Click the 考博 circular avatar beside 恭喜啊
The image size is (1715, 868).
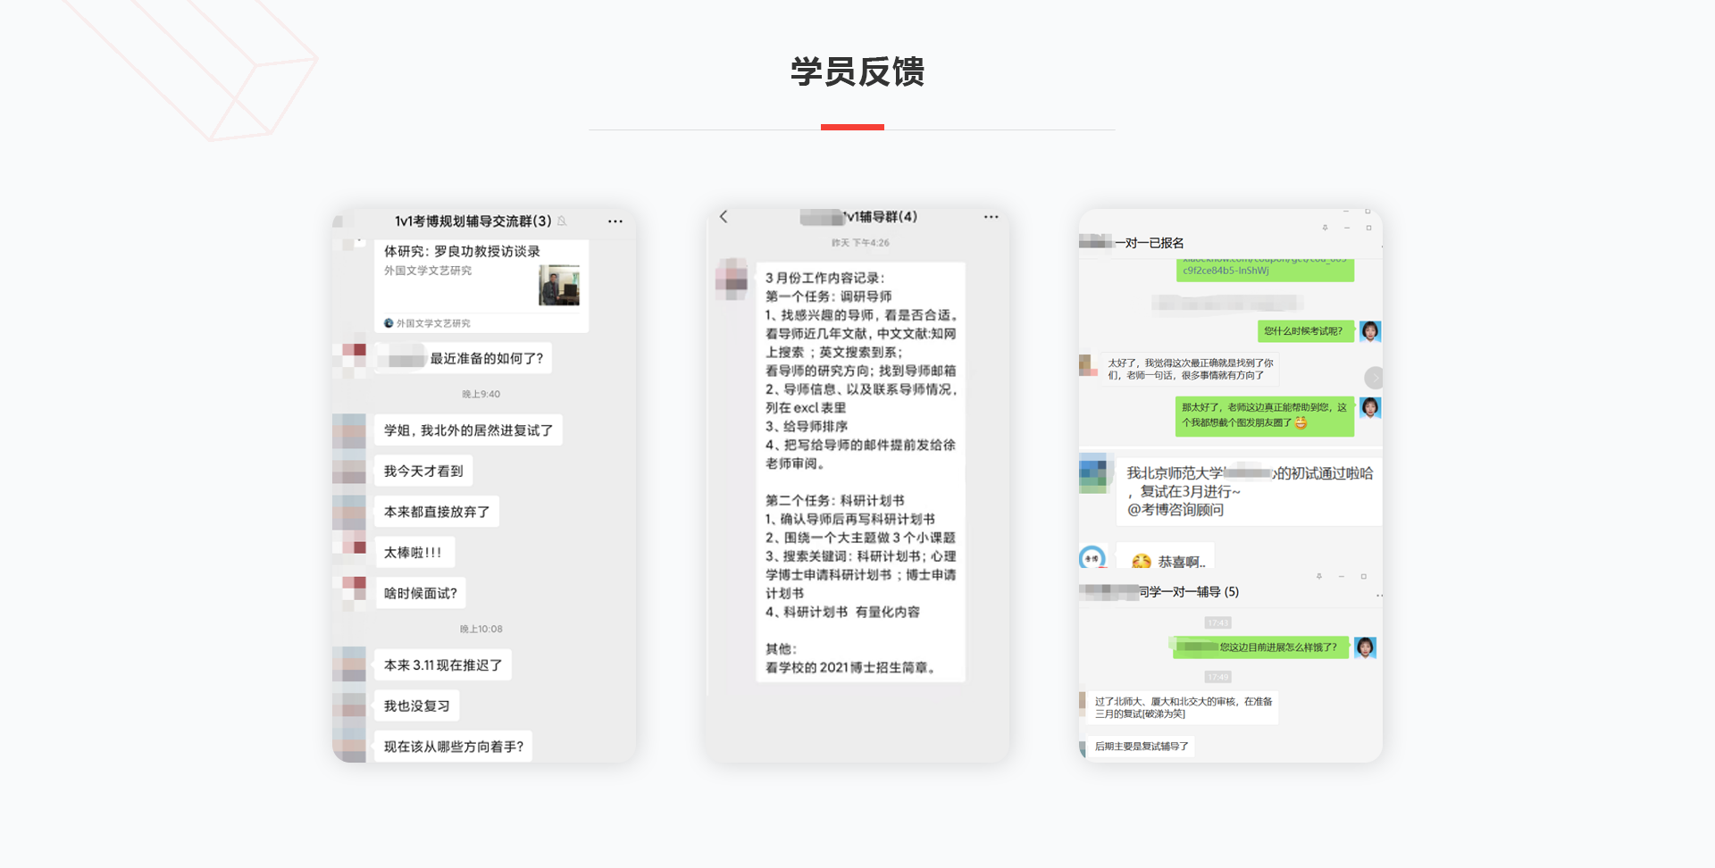(x=1092, y=558)
